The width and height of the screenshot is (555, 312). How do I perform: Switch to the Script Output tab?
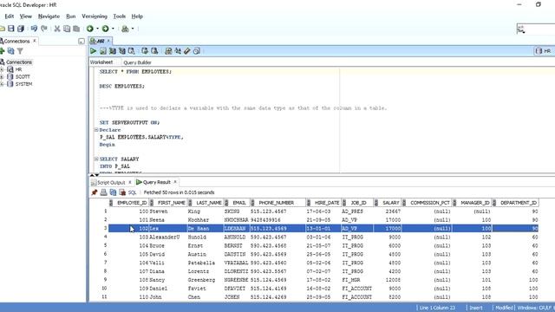coord(111,183)
